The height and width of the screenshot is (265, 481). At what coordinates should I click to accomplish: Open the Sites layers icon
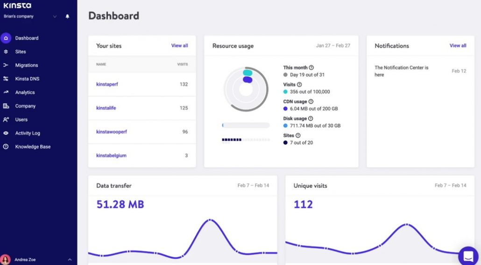click(x=6, y=52)
